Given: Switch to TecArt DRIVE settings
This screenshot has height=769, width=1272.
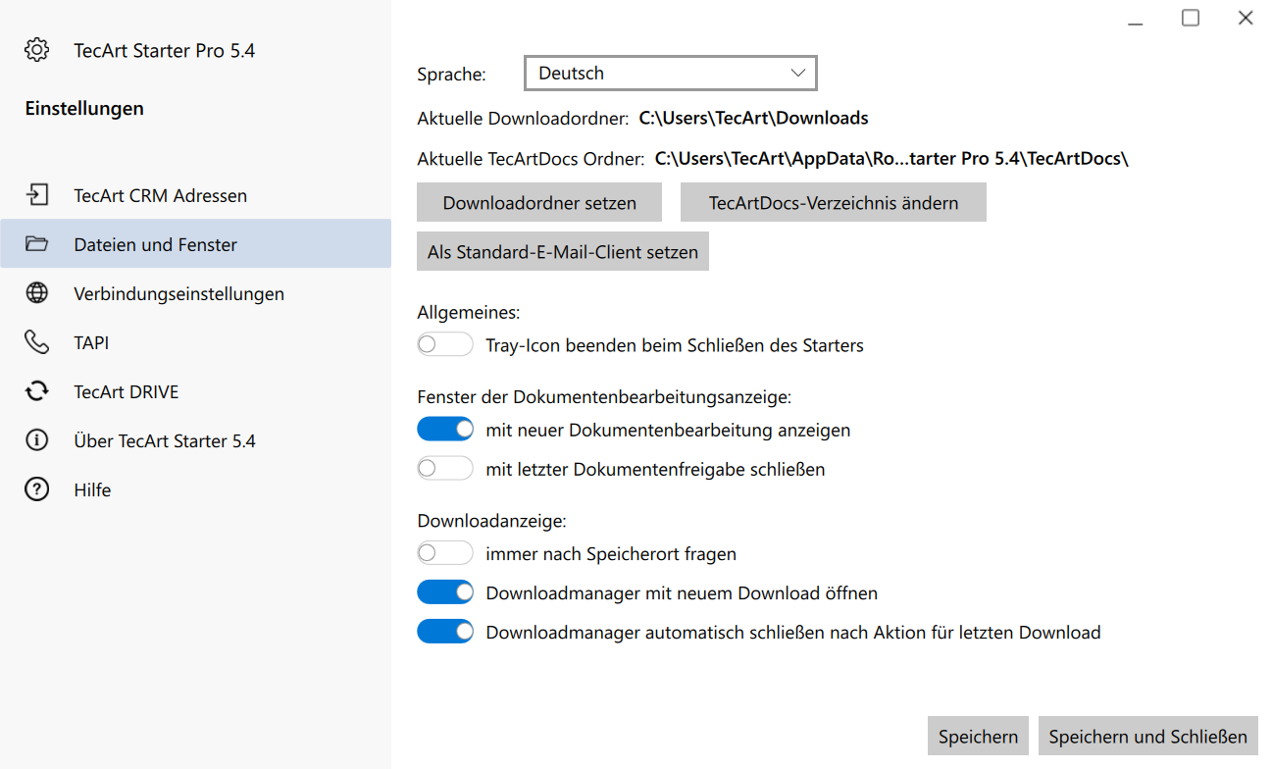Looking at the screenshot, I should 195,391.
